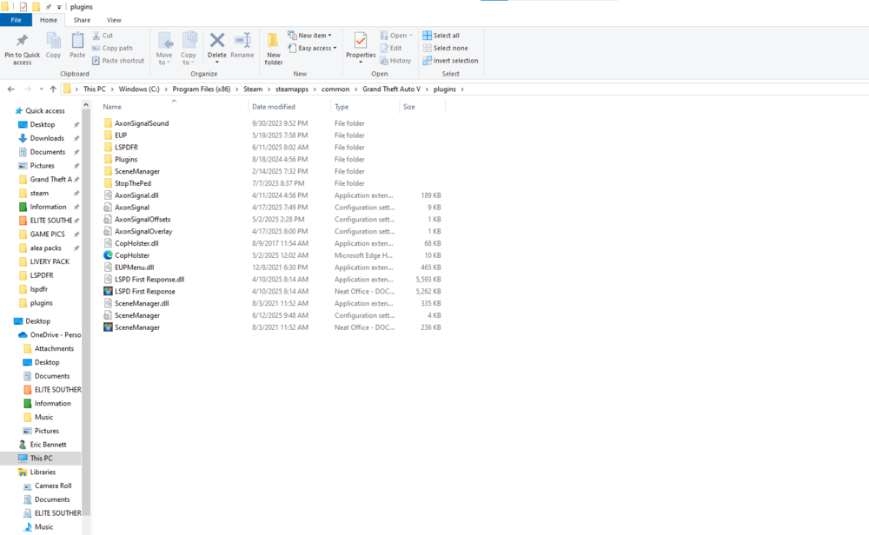
Task: Switch to the Home tab
Action: tap(48, 20)
